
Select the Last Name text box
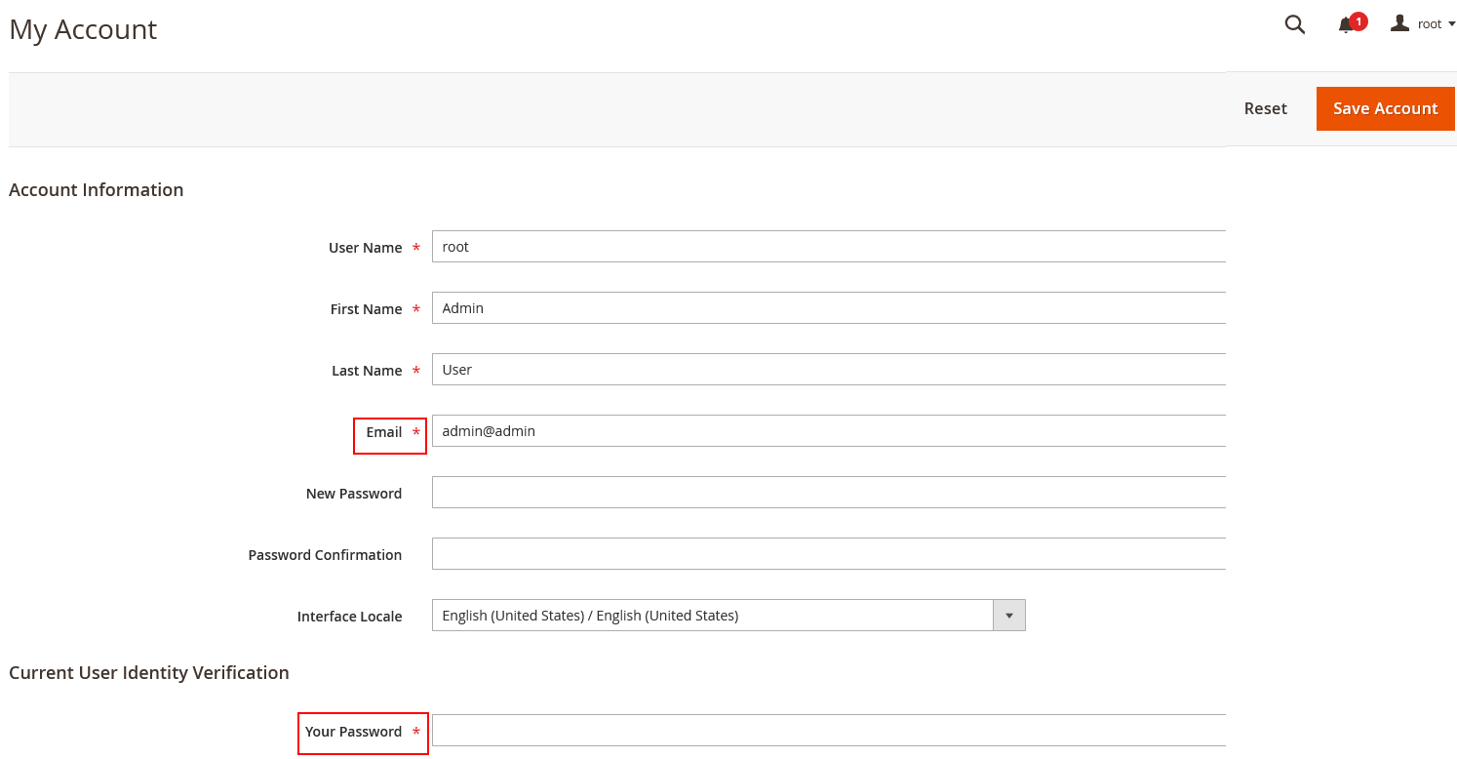(828, 370)
